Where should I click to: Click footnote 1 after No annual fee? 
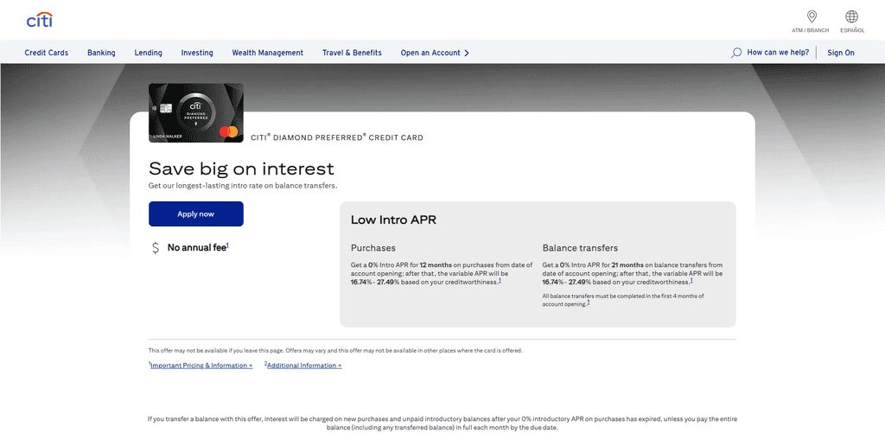pyautogui.click(x=227, y=245)
